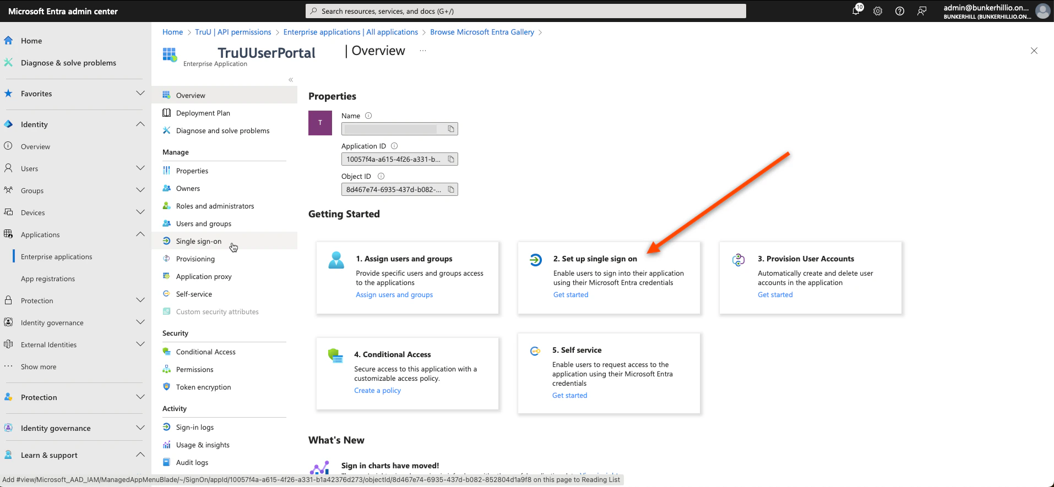The width and height of the screenshot is (1054, 487).
Task: Copy the Object ID value
Action: [451, 189]
